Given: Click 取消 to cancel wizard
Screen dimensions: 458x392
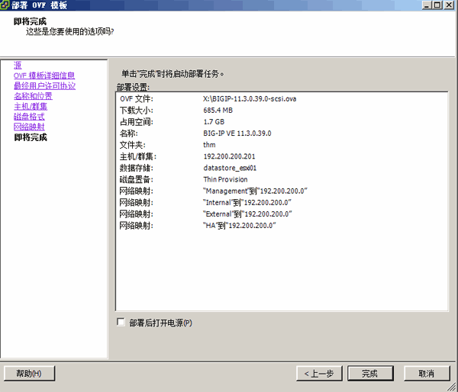Looking at the screenshot, I should point(427,374).
